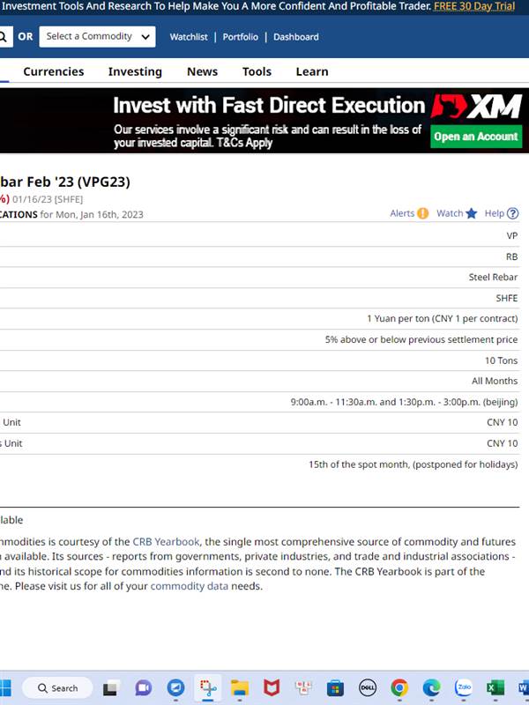Click the taskbar Search box
The width and height of the screenshot is (529, 705).
[x=57, y=688]
